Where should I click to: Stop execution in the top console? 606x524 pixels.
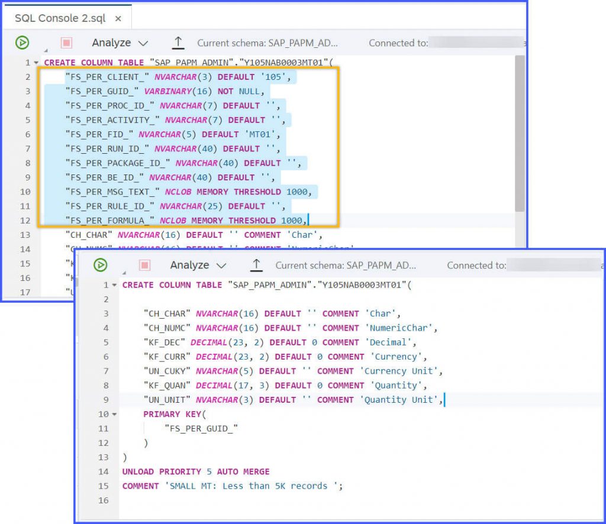tap(66, 43)
